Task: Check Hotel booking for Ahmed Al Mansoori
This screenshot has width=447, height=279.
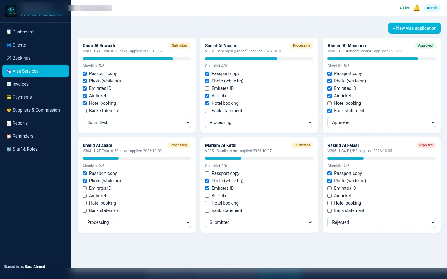Action: click(x=330, y=103)
